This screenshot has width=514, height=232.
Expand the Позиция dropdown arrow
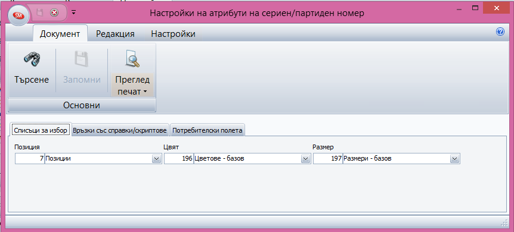tap(156, 159)
